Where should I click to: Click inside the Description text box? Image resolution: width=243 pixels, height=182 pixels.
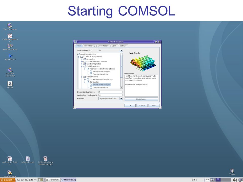coord(141,86)
